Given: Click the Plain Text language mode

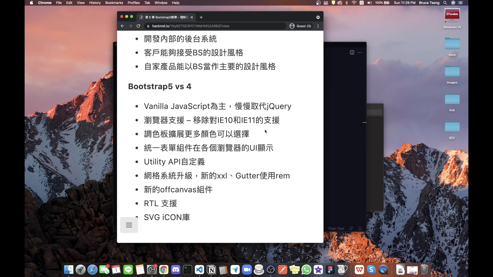Looking at the screenshot, I should pos(336,229).
